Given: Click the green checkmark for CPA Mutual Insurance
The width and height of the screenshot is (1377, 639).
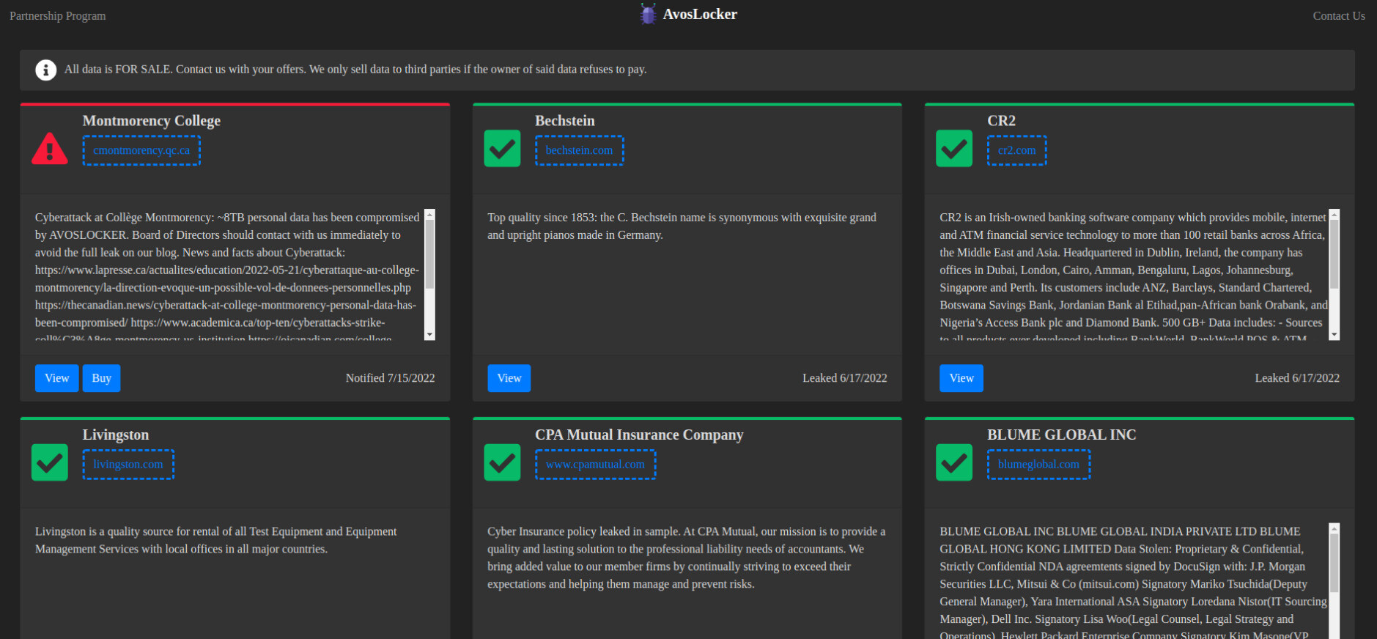Looking at the screenshot, I should coord(502,462).
